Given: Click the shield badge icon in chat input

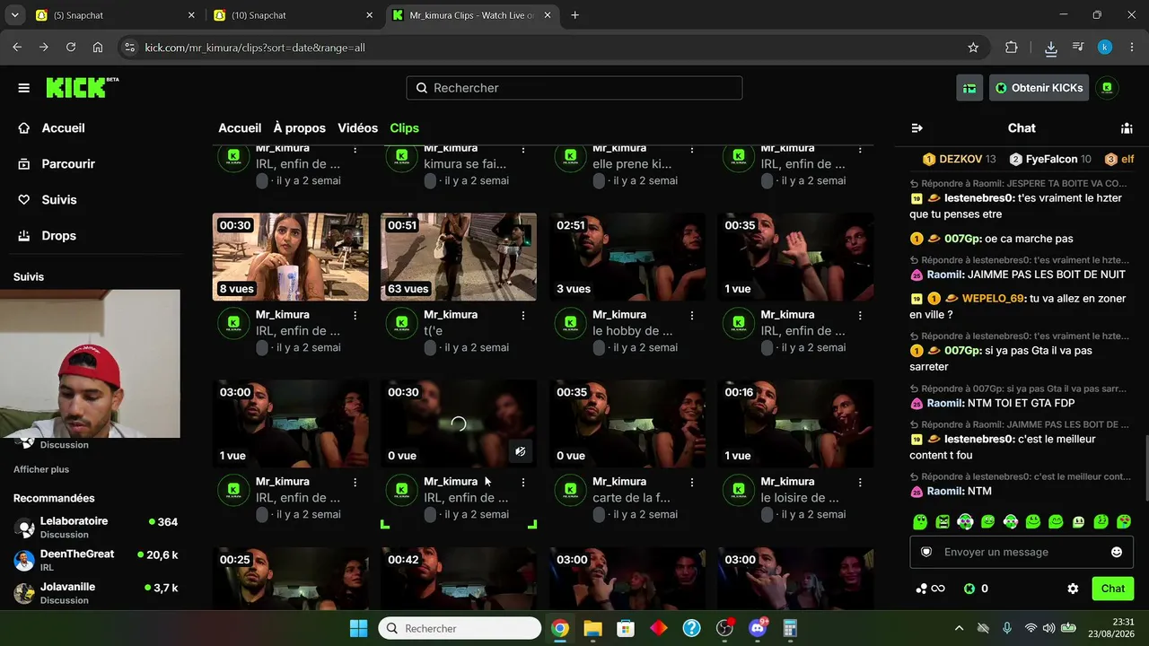Looking at the screenshot, I should (926, 552).
